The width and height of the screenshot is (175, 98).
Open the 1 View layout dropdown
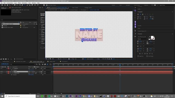[x=99, y=59]
